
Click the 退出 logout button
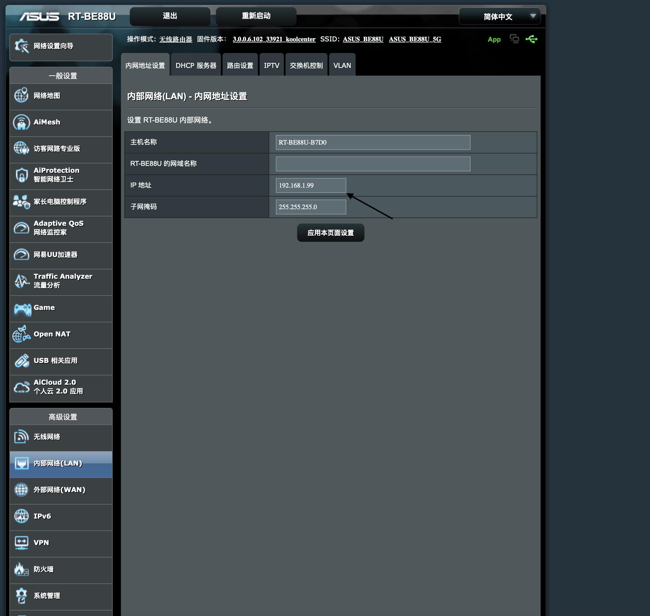[x=170, y=16]
